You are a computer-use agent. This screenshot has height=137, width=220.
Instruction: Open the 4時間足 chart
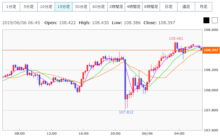[134, 7]
